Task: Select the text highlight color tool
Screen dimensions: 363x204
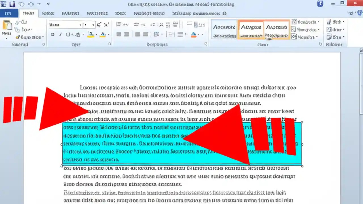Action: pyautogui.click(x=91, y=34)
